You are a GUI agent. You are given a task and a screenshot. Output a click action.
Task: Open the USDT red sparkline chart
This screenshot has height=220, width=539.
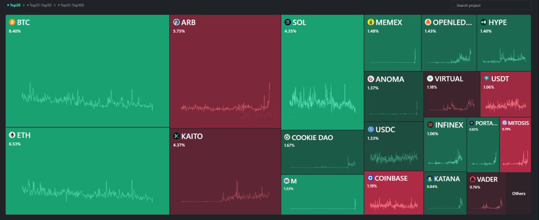click(x=505, y=105)
